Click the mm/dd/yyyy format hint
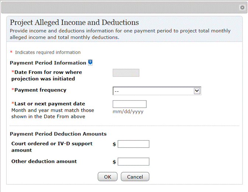Screen dimensions: 248x192 [x=128, y=112]
